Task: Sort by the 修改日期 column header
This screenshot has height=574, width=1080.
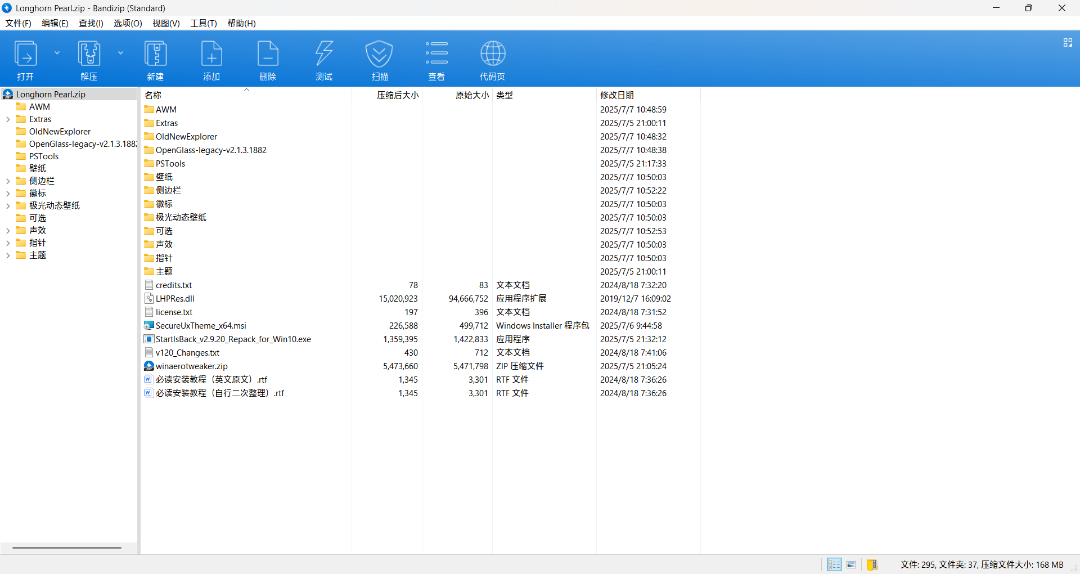Action: coord(649,95)
